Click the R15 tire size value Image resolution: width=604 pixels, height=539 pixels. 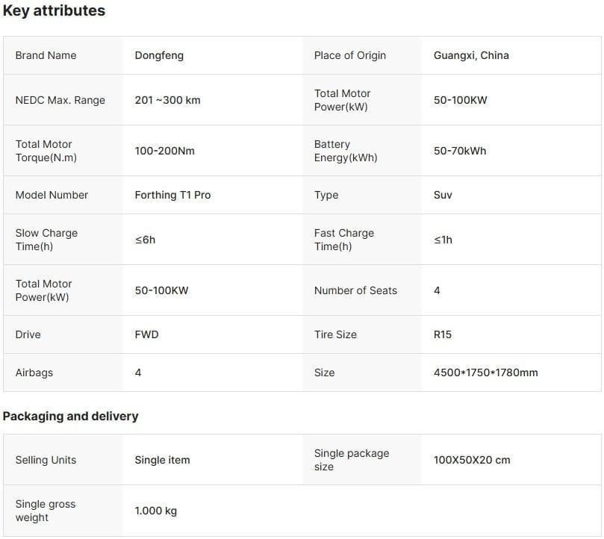[443, 334]
